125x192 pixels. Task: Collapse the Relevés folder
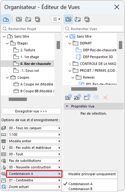tap(73, 77)
